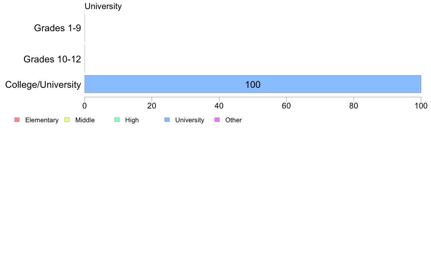Screen dimensions: 431x267
Task: Select the blue College/University bar
Action: 253,84
